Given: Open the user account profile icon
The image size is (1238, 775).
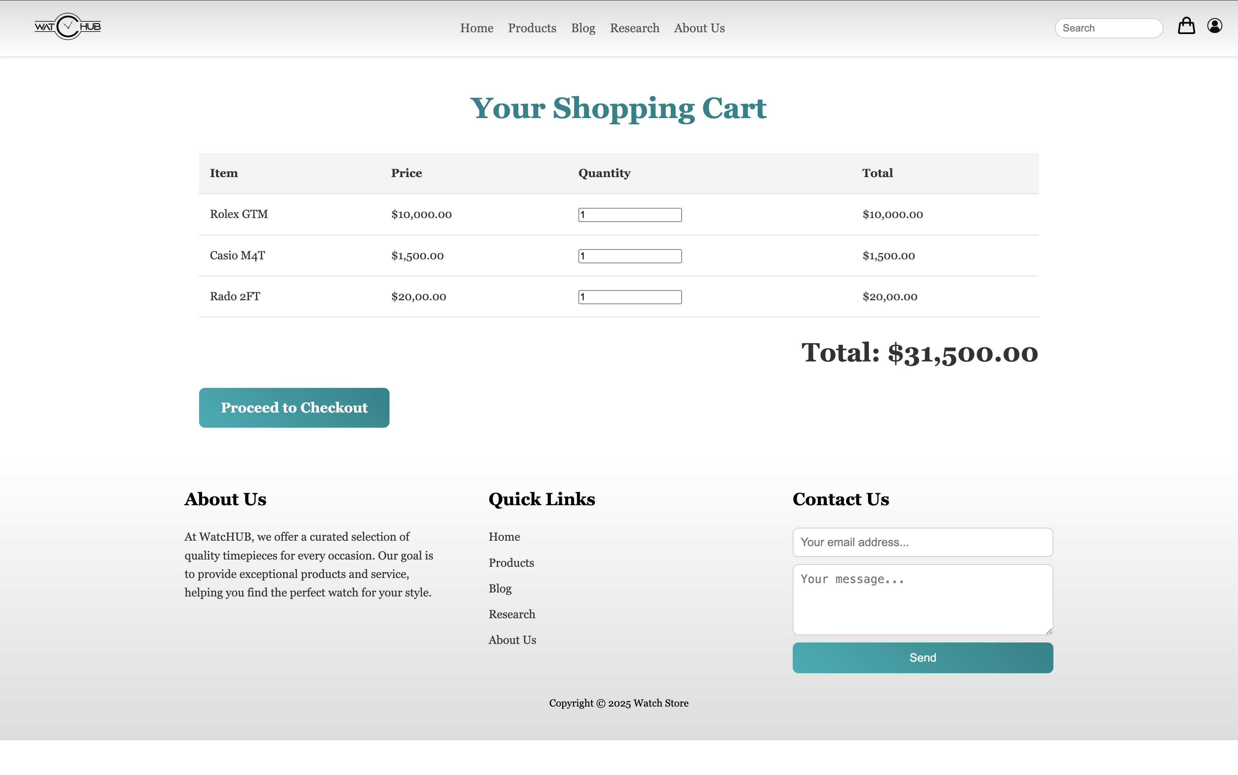Looking at the screenshot, I should [1214, 26].
